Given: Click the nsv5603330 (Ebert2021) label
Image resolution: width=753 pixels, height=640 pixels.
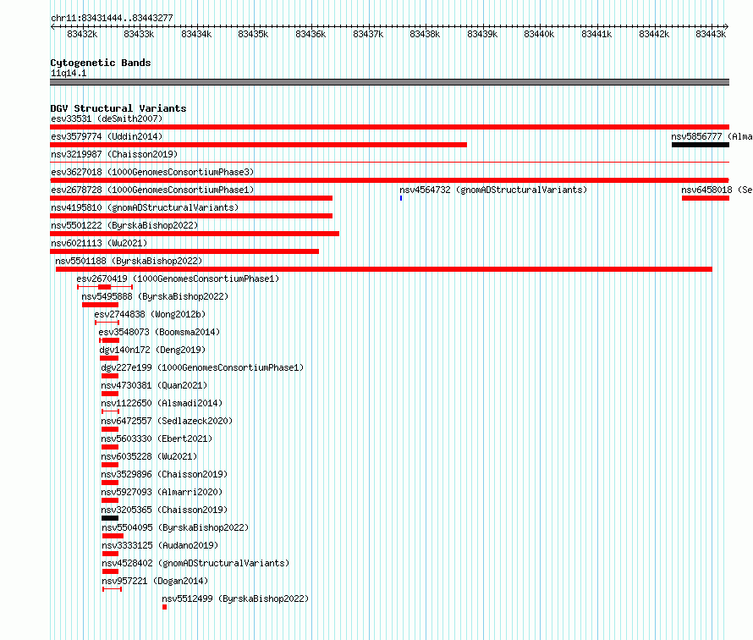Looking at the screenshot, I should pos(157,439).
